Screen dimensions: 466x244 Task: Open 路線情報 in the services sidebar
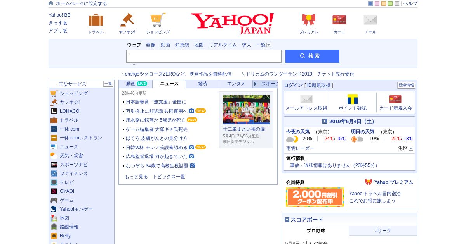pyautogui.click(x=69, y=227)
